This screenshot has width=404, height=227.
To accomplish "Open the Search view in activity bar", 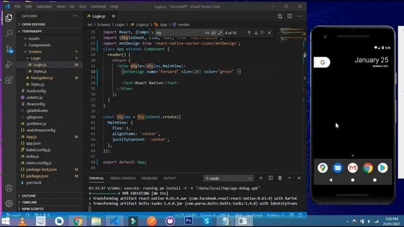I will point(9,33).
